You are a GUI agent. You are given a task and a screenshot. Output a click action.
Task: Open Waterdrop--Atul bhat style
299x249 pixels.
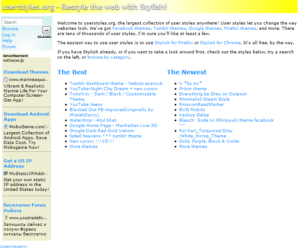tap(93, 120)
